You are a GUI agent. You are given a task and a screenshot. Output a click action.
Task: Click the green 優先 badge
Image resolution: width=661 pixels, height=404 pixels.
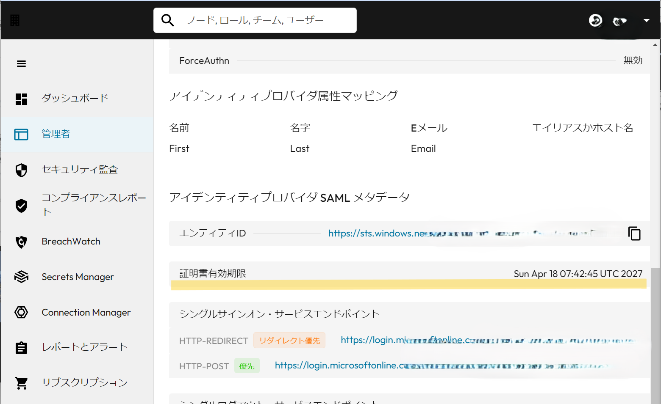[x=247, y=366]
